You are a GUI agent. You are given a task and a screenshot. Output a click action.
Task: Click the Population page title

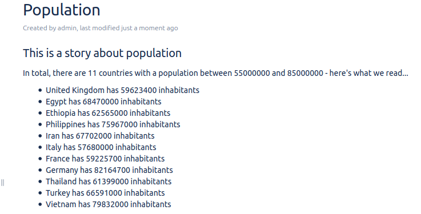tap(62, 10)
